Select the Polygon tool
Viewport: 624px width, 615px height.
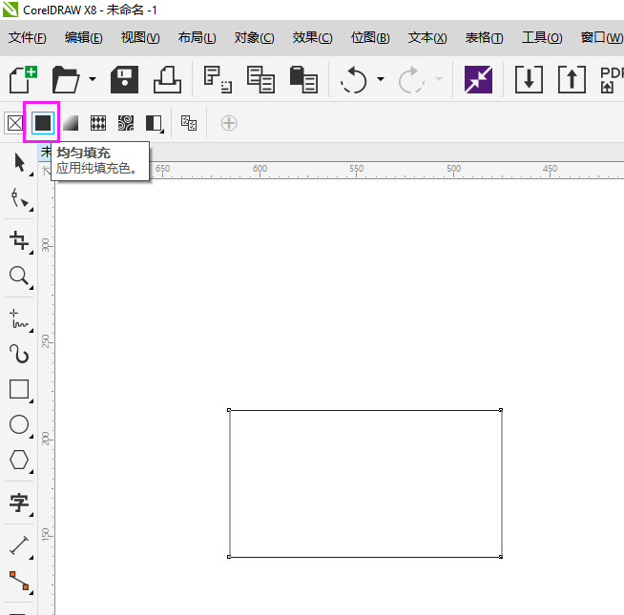[x=19, y=460]
